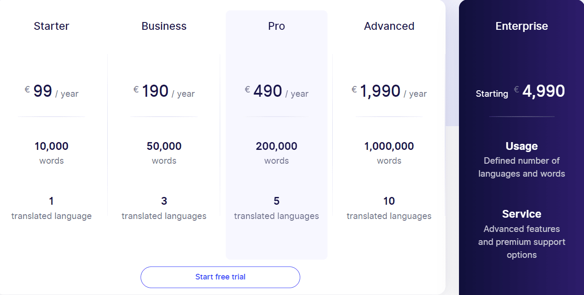Viewport: 584px width, 295px height.
Task: Open the Enterprise plan heading
Action: (x=521, y=26)
